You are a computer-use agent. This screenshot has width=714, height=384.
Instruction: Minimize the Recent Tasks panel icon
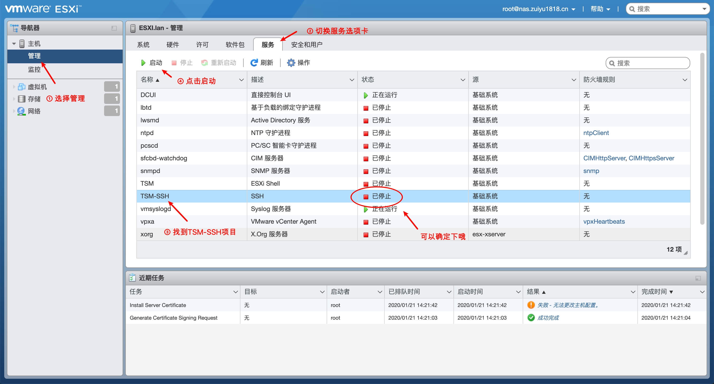(698, 278)
